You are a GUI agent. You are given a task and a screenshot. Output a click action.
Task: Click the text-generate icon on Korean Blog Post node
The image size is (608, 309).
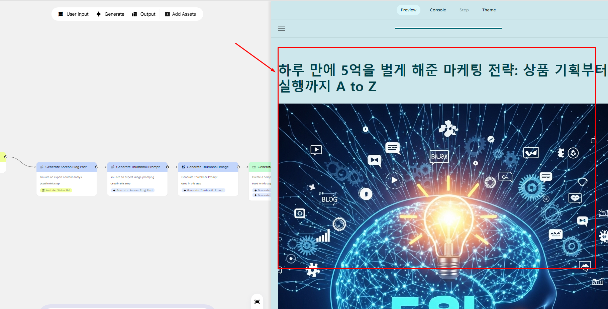(42, 167)
